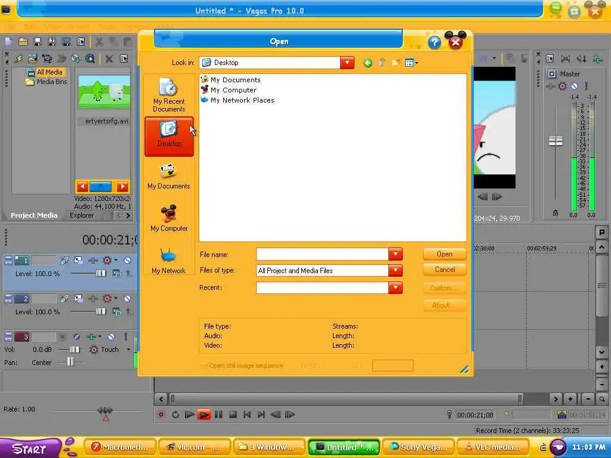Click Go to Start transport button

247,414
